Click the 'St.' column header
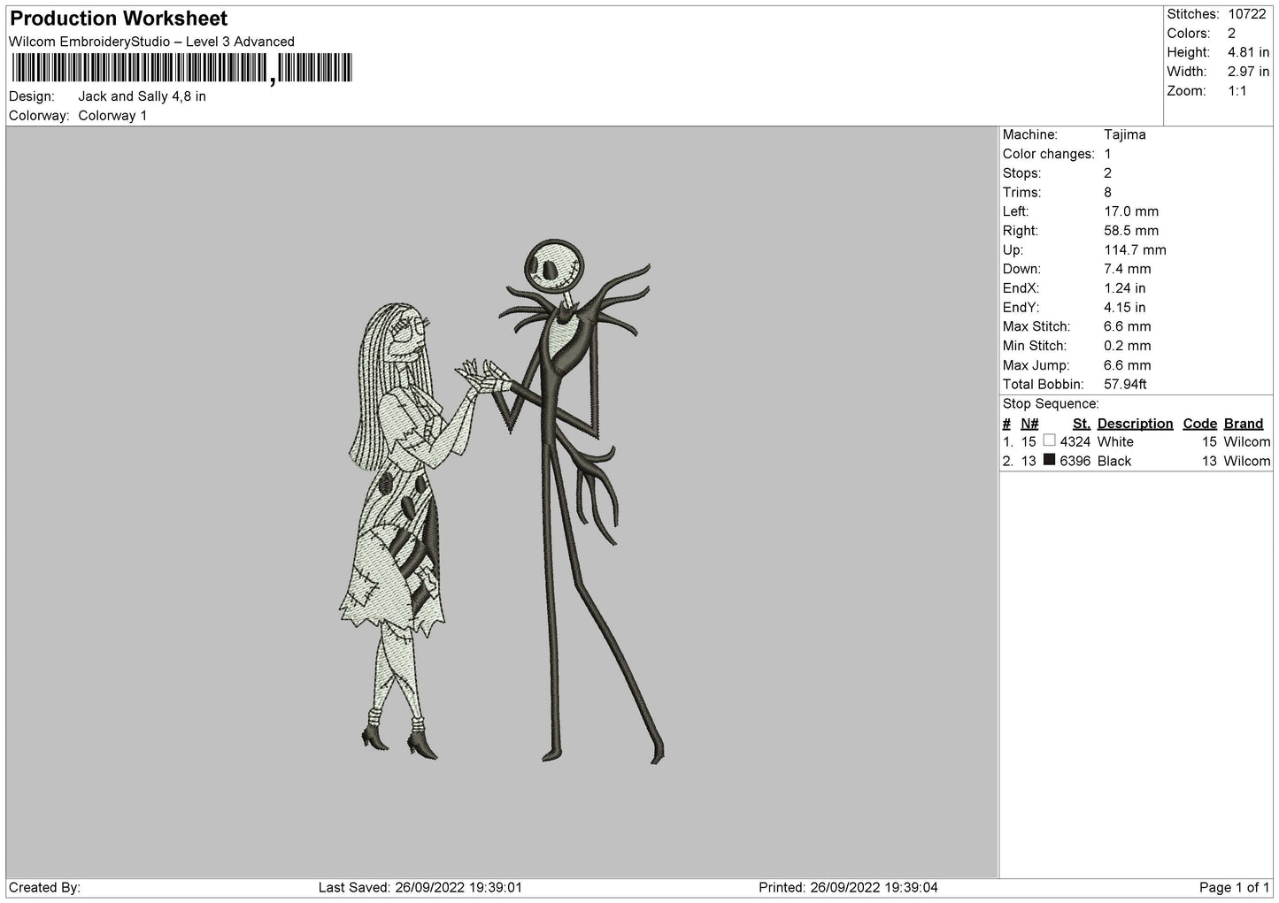This screenshot has height=903, width=1279. point(1081,424)
